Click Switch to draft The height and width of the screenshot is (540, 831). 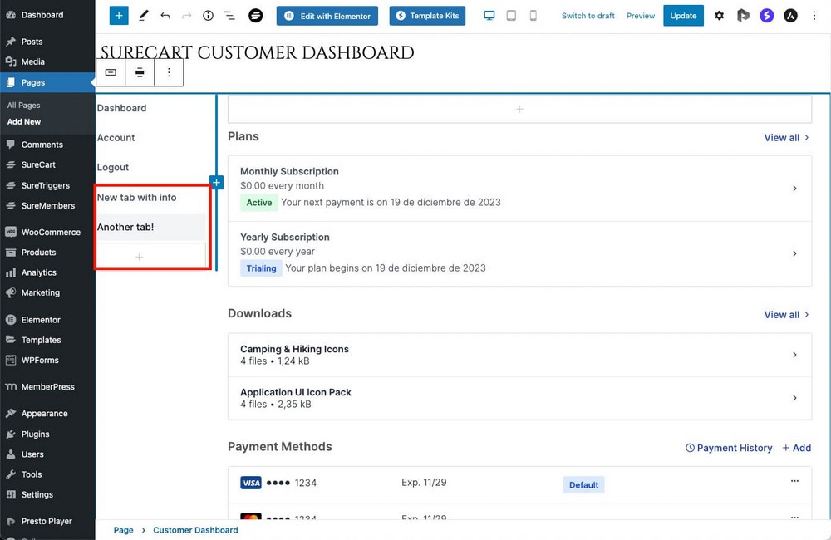[x=588, y=16]
